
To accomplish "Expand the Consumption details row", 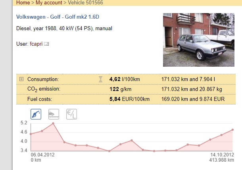I will pyautogui.click(x=21, y=79).
